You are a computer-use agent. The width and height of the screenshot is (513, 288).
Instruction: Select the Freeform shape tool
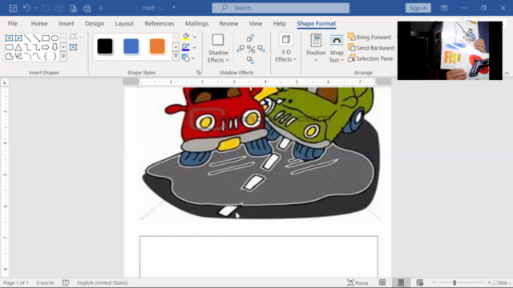tap(9, 57)
